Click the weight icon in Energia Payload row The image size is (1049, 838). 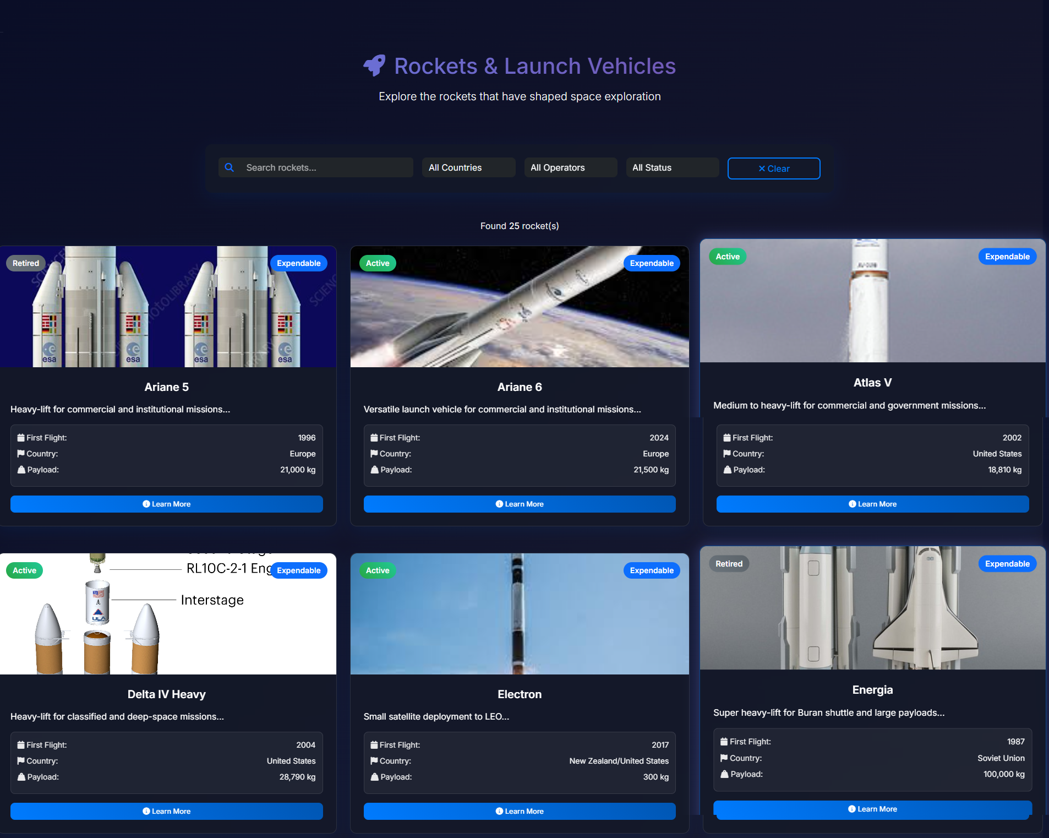(x=725, y=774)
